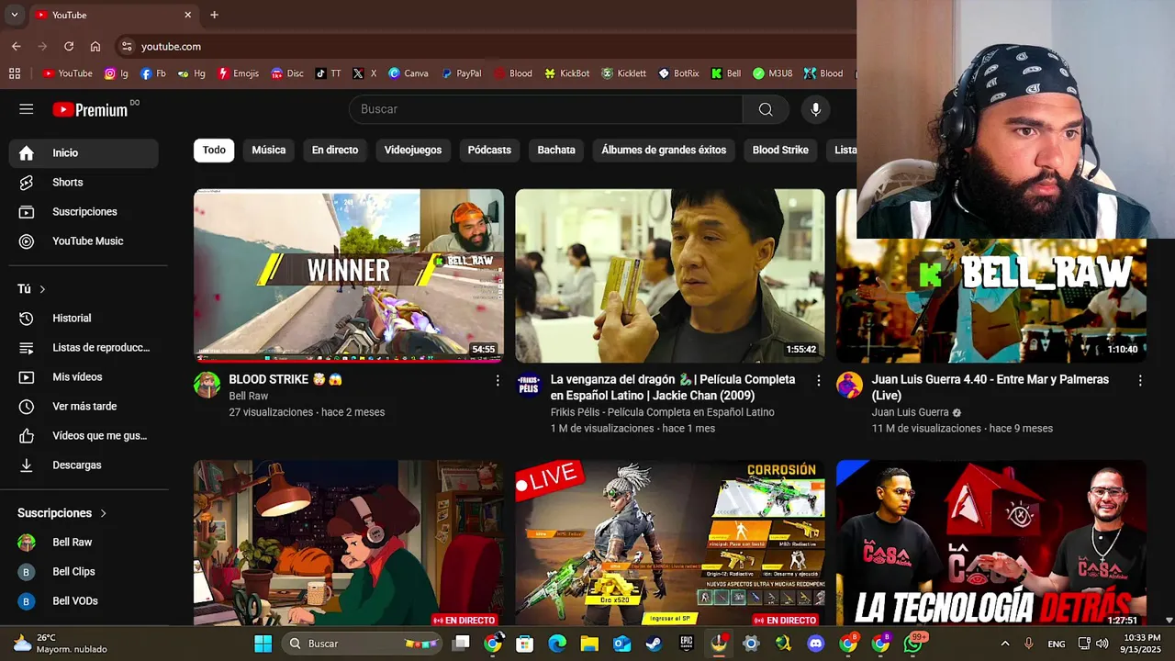Open Shorts from sidebar
This screenshot has height=661, width=1175.
coord(84,183)
